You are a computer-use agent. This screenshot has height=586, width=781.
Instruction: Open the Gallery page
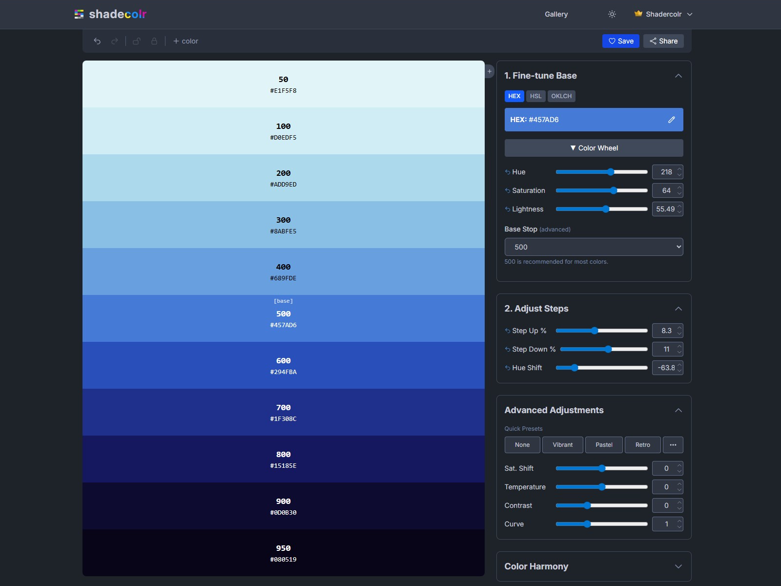tap(556, 14)
